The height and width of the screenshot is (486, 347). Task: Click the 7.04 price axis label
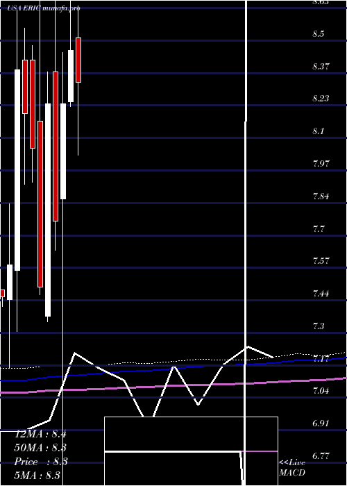pos(321,391)
